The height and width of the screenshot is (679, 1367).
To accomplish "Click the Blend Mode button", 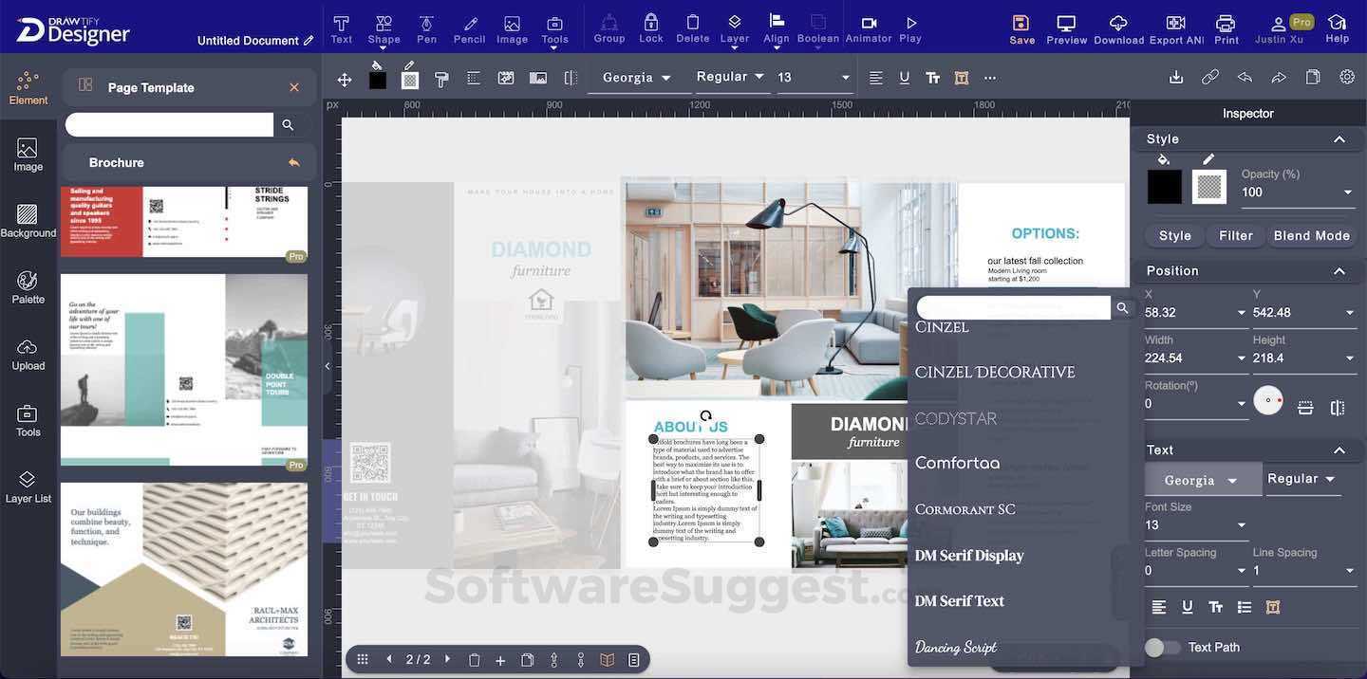I will click(1310, 233).
